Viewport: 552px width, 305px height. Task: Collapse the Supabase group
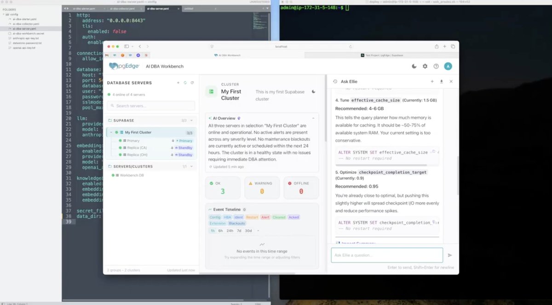pyautogui.click(x=192, y=120)
